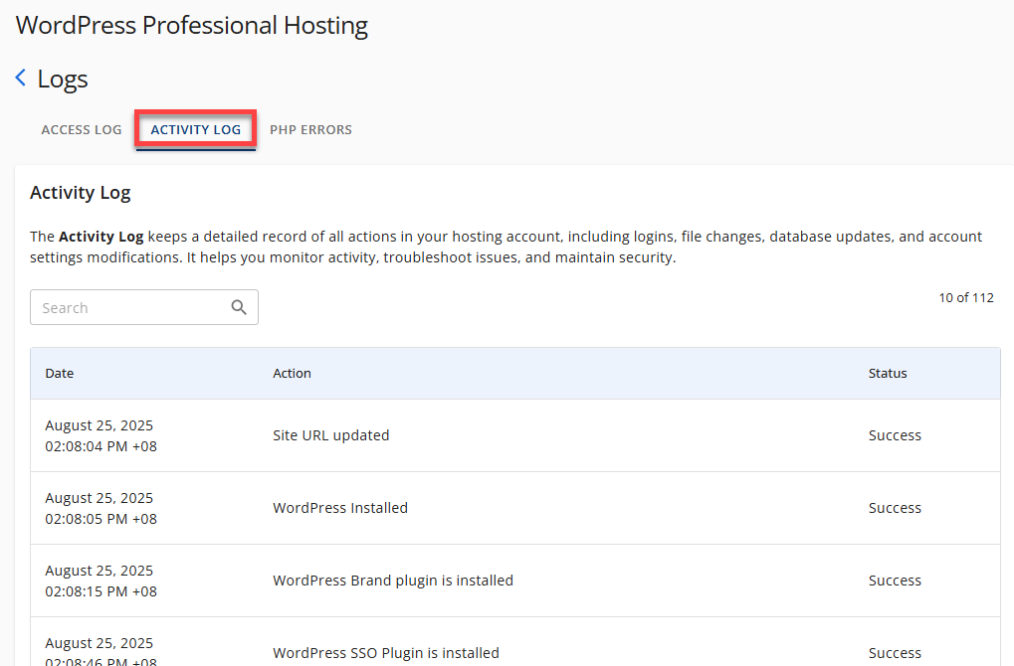Focus the Search input field
The image size is (1014, 666).
pos(129,307)
